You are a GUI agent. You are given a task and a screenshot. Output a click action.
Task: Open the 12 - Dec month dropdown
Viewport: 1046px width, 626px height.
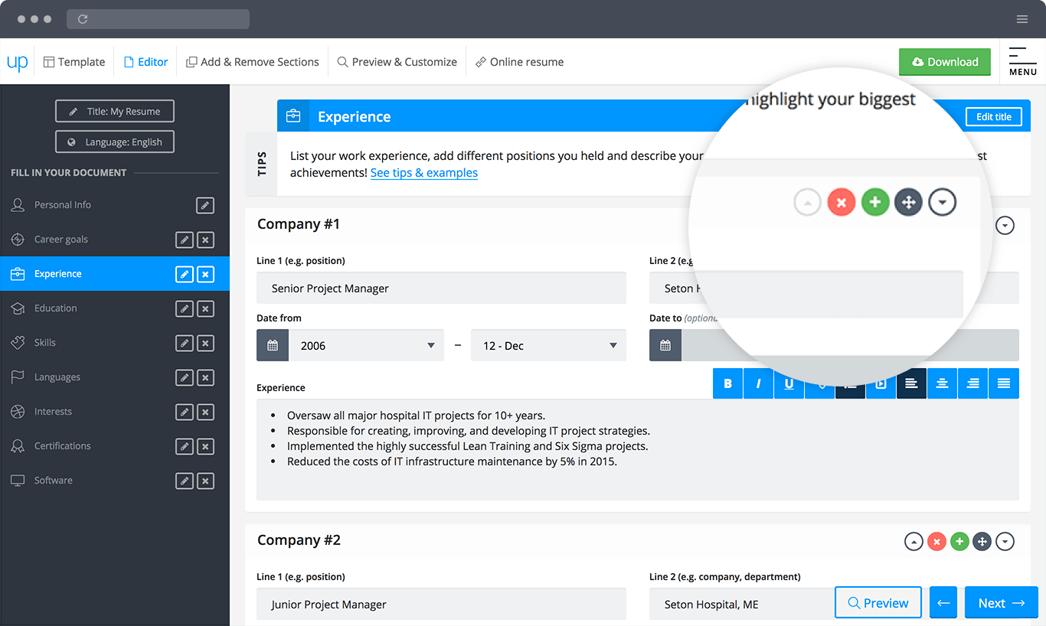coord(548,346)
